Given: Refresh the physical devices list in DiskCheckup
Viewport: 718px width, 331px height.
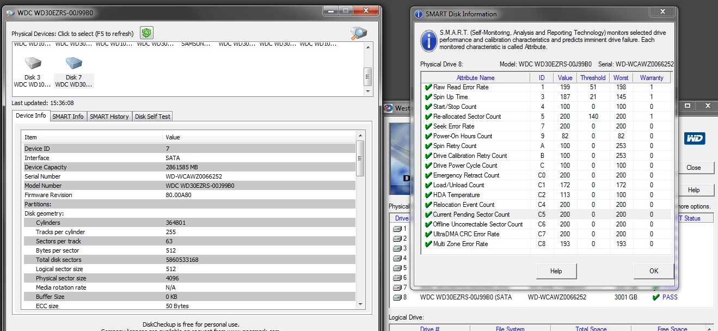Looking at the screenshot, I should (146, 33).
